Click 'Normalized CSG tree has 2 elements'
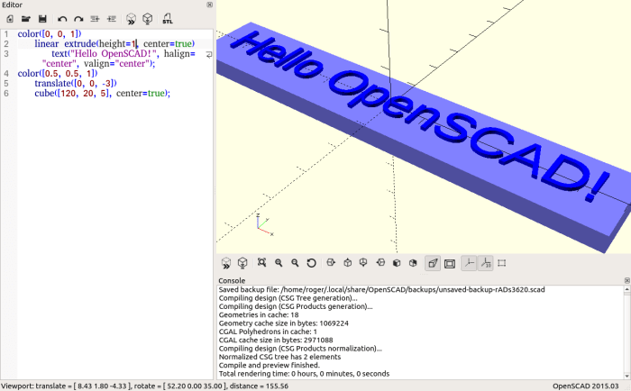 (x=279, y=357)
